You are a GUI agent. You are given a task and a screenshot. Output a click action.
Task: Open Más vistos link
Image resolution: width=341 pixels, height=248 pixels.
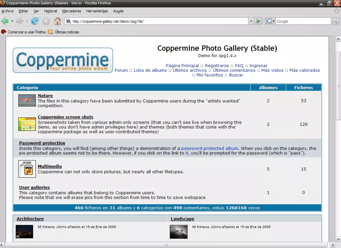pyautogui.click(x=272, y=70)
